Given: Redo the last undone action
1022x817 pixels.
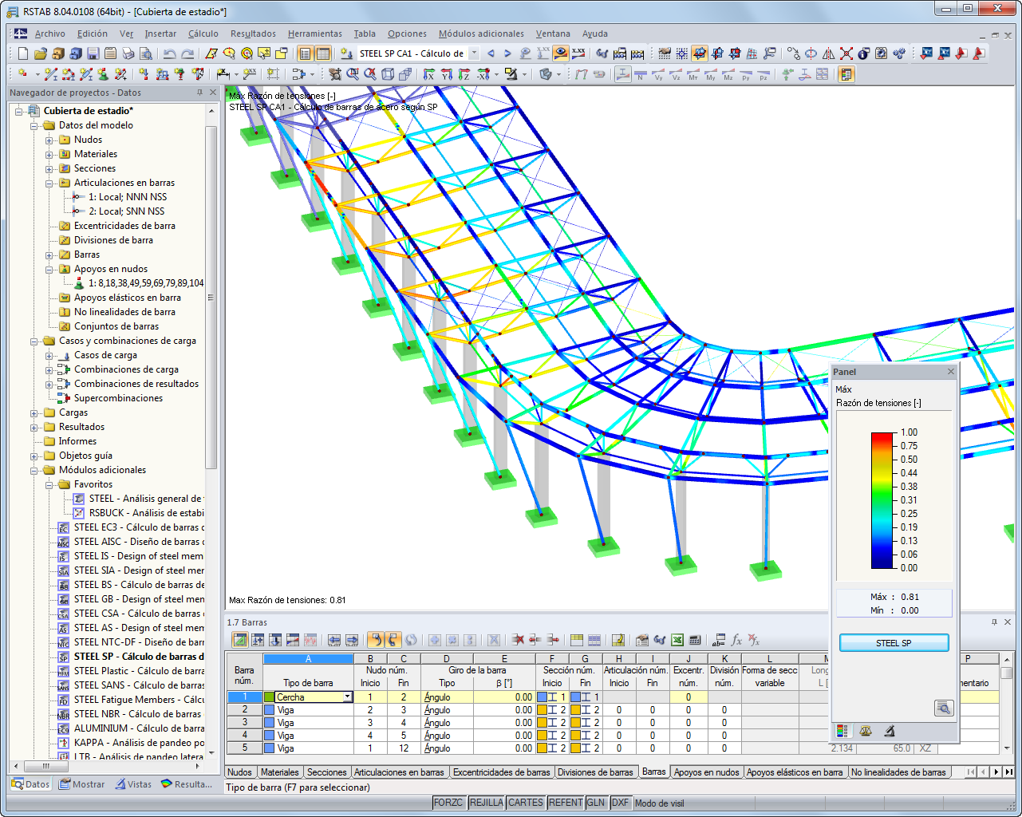Looking at the screenshot, I should (187, 53).
